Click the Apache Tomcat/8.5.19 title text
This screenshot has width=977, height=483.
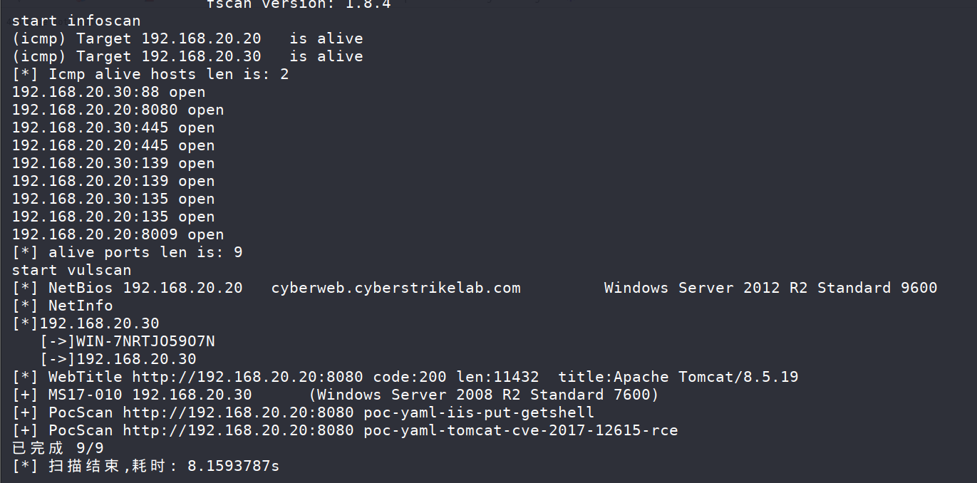706,377
